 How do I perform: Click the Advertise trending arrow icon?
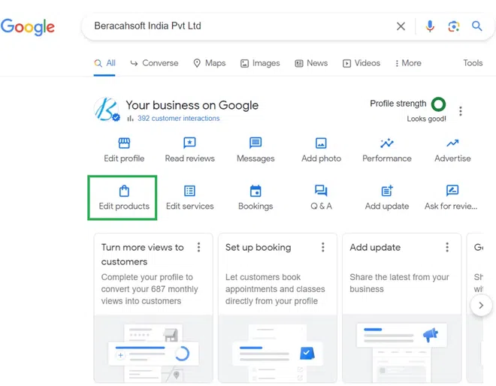coord(452,143)
